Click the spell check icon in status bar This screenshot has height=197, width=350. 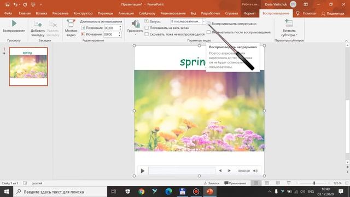point(25,183)
